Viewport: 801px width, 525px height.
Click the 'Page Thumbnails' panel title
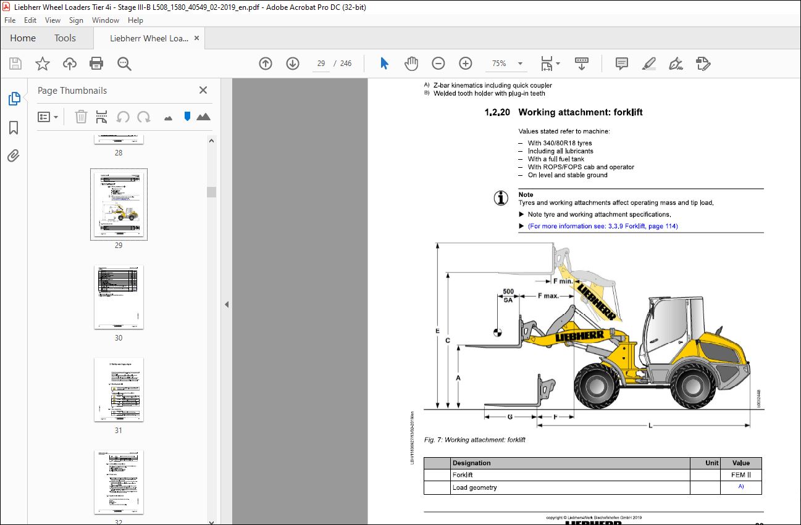pos(72,91)
